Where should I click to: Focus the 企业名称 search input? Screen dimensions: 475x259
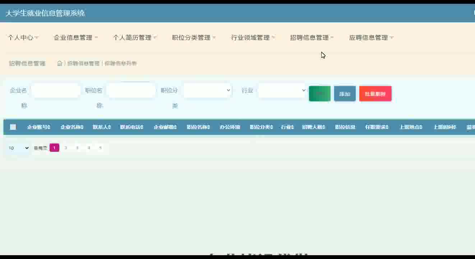pyautogui.click(x=56, y=90)
